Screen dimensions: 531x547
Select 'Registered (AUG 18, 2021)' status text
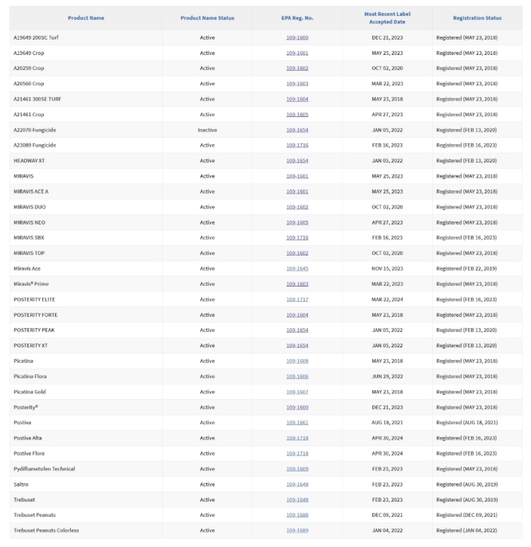coord(467,423)
